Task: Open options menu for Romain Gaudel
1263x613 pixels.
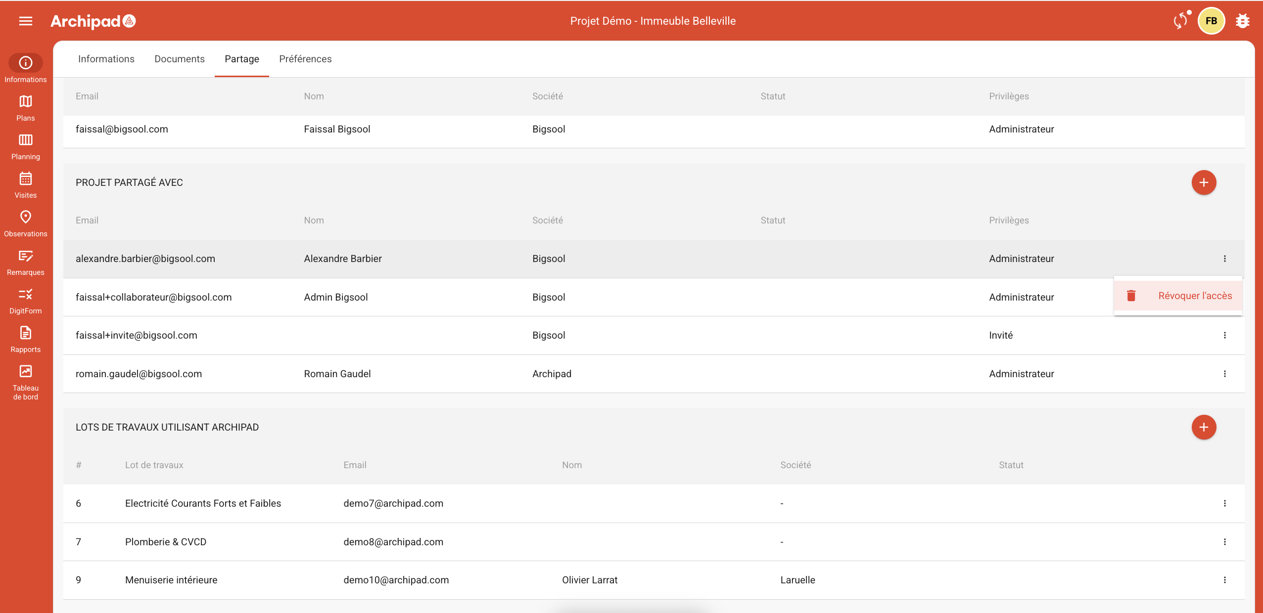Action: 1225,374
